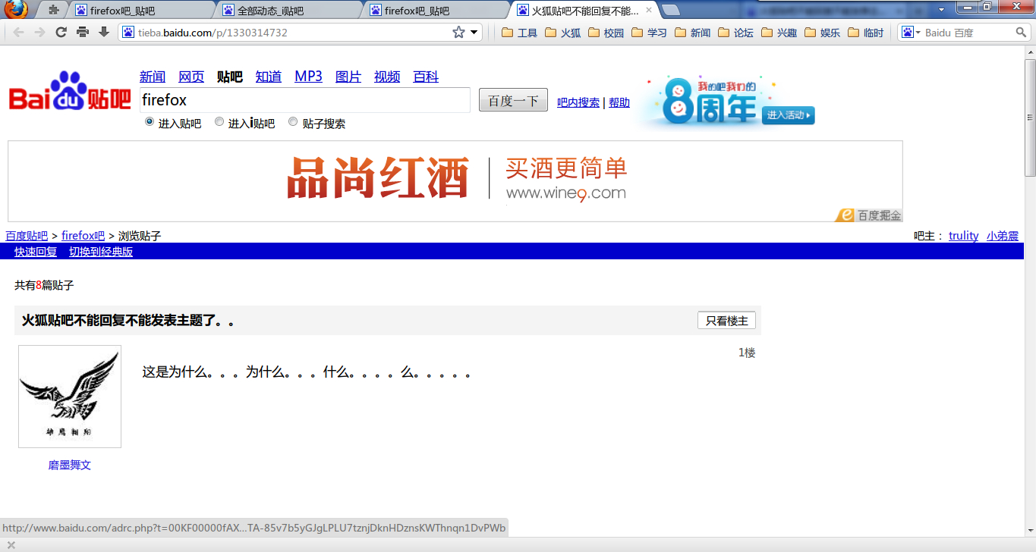Viewport: 1036px width, 552px height.
Task: Close the status bar with the X icon
Action: pyautogui.click(x=11, y=545)
